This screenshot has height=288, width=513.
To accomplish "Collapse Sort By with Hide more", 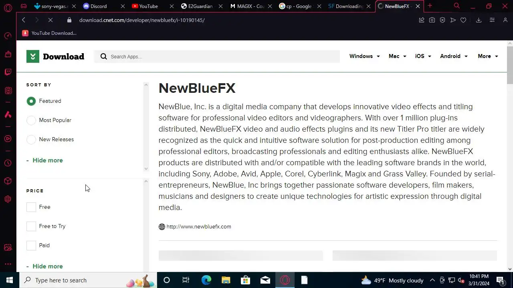I will (44, 160).
